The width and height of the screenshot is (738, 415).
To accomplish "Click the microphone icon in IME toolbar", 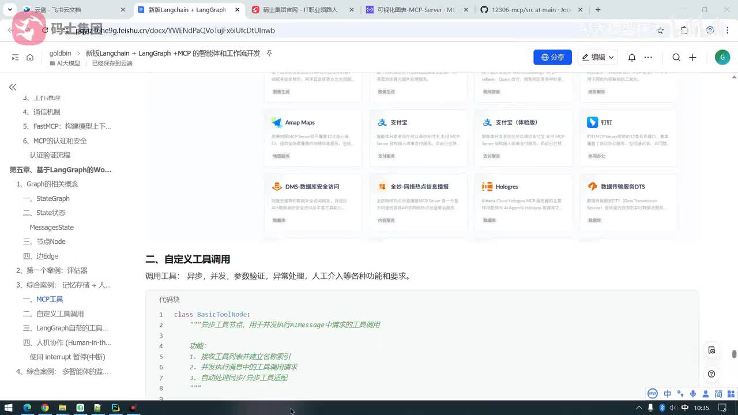I will [692, 394].
